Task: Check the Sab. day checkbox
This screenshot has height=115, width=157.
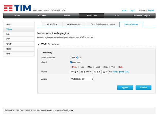Action: 118,67
